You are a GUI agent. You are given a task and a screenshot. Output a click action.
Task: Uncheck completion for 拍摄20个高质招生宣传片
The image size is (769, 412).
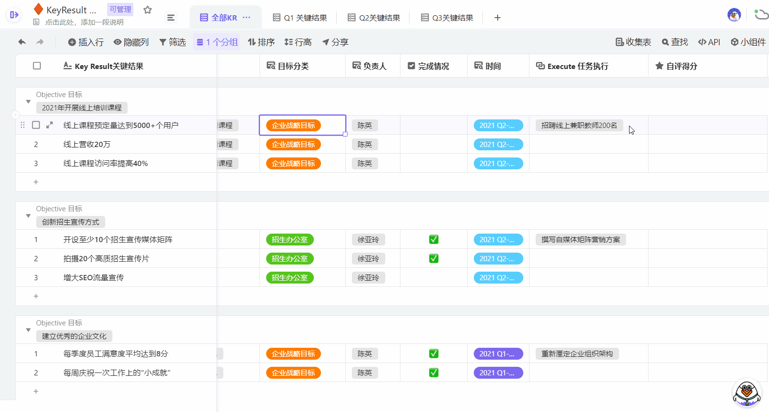click(433, 258)
